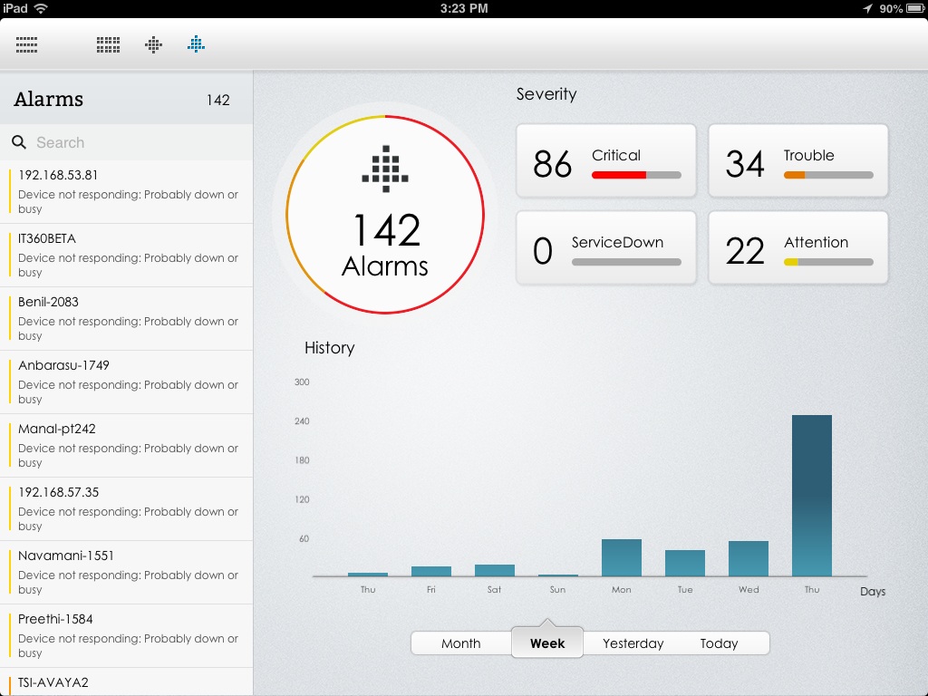
Task: Tap the Fri bar in history chart
Action: [431, 571]
